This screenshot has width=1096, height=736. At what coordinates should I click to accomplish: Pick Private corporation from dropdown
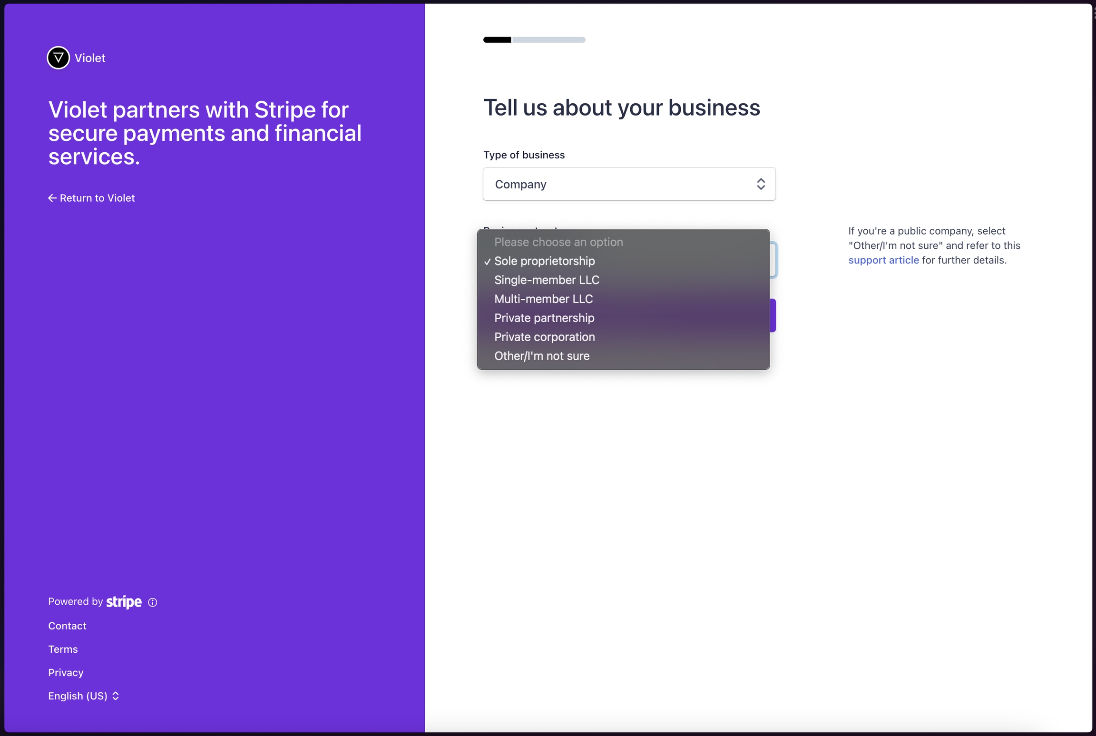click(x=544, y=337)
